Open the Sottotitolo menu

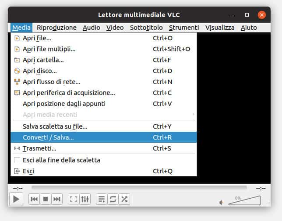tap(146, 28)
